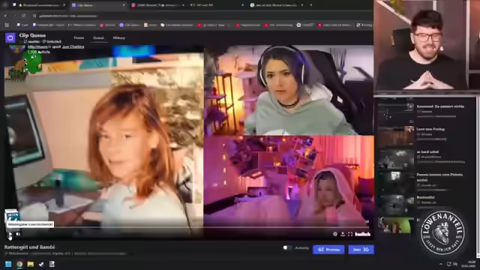Toggle the Autoplay switch
480x270 pixels.
286,247
